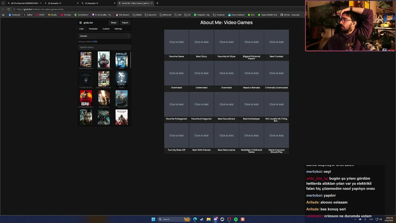Open the browser tab search dropdown
This screenshot has height=223, width=396.
pos(3,3)
